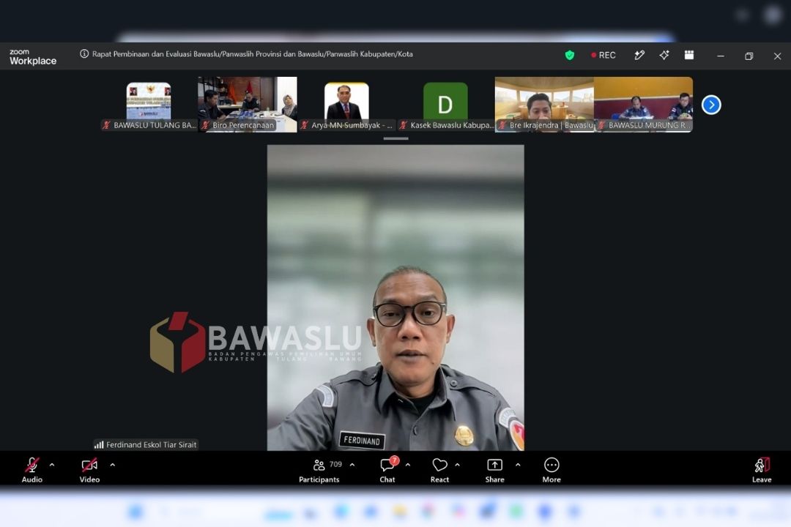Expand video options caret next to Video
This screenshot has height=527, width=791.
pos(113,465)
